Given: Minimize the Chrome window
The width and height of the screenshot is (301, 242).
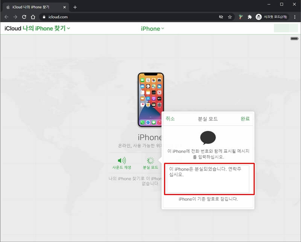Looking at the screenshot, I should tap(269, 4).
